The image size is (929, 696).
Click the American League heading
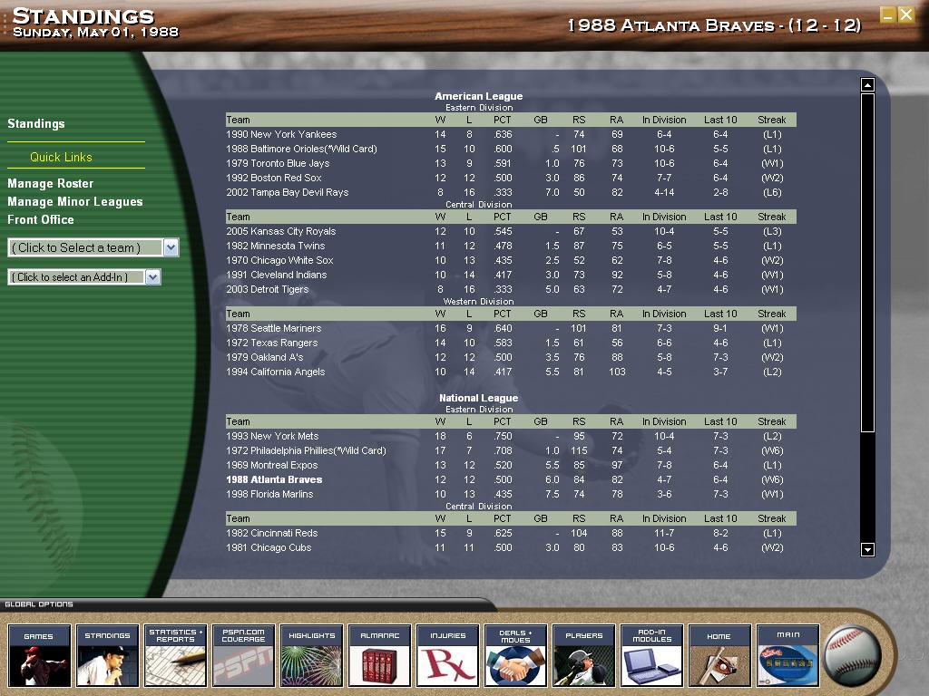click(479, 96)
